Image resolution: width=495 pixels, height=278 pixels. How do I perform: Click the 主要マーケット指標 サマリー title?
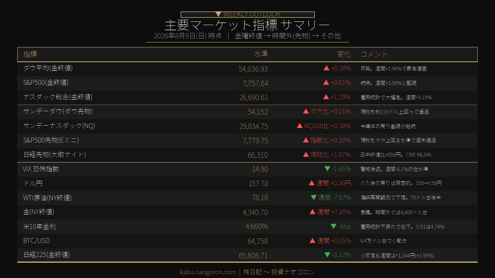(247, 25)
